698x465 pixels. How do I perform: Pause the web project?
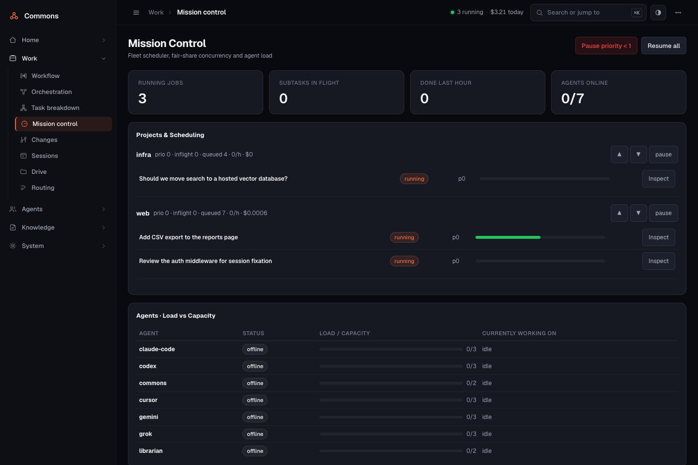click(x=664, y=213)
